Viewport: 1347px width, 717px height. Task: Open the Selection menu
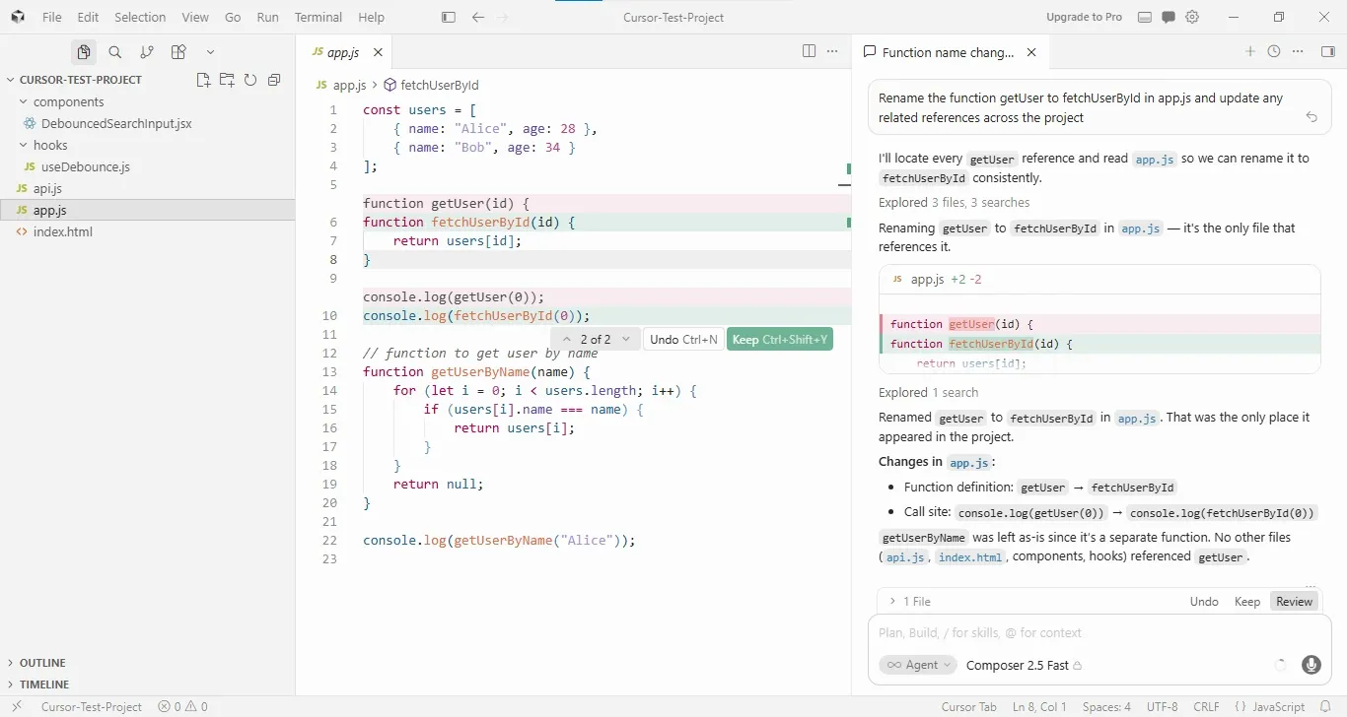pyautogui.click(x=140, y=18)
